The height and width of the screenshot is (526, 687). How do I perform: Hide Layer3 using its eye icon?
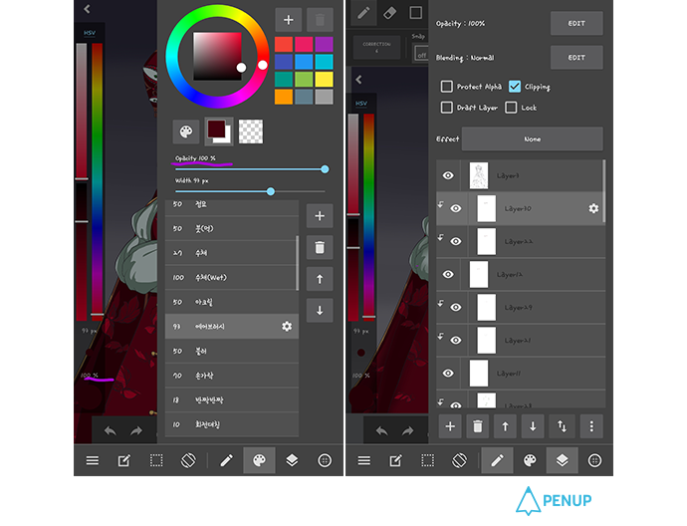[x=448, y=175]
